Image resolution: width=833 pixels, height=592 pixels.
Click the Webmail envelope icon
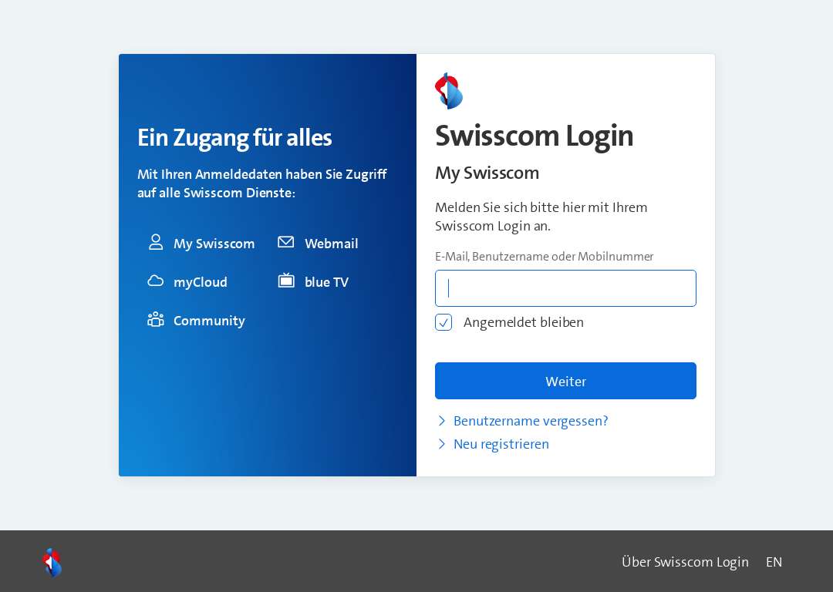click(286, 242)
